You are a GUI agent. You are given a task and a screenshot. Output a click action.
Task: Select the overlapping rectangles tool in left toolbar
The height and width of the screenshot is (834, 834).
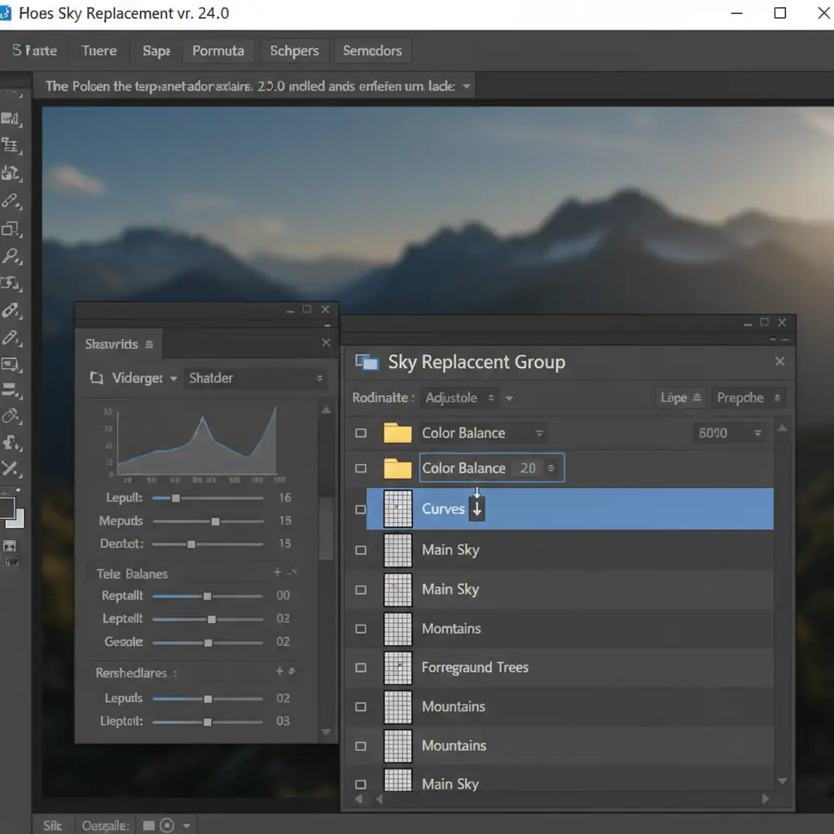click(x=11, y=229)
